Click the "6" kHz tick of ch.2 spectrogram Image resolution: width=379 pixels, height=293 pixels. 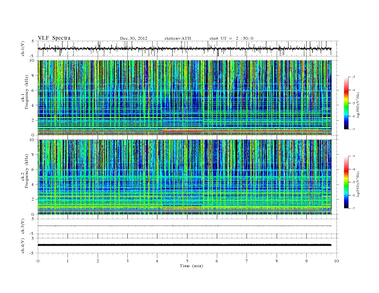click(33, 169)
